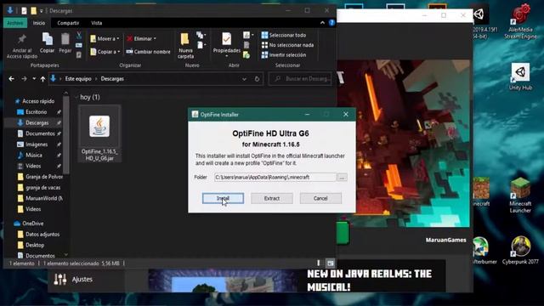The image size is (544, 306).
Task: Switch to details view icon in status bar
Action: point(319,263)
